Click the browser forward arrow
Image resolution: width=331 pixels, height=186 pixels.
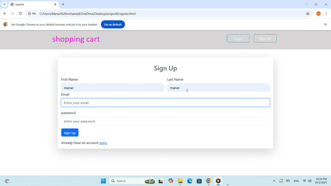click(x=13, y=14)
